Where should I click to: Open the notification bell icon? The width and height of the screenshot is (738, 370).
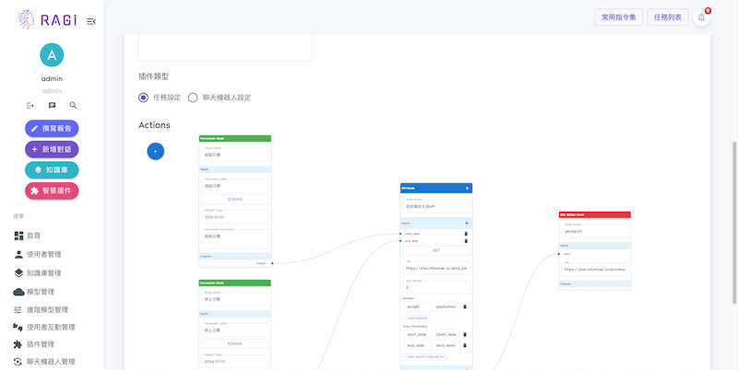[701, 17]
